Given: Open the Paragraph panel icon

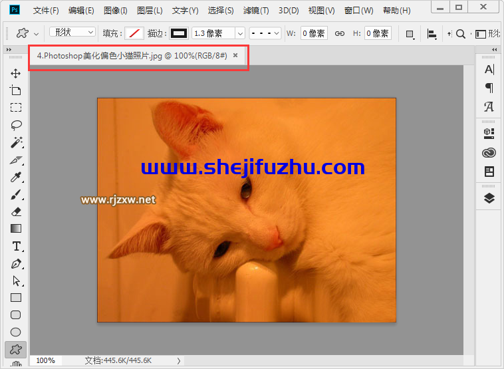Looking at the screenshot, I should coord(489,87).
